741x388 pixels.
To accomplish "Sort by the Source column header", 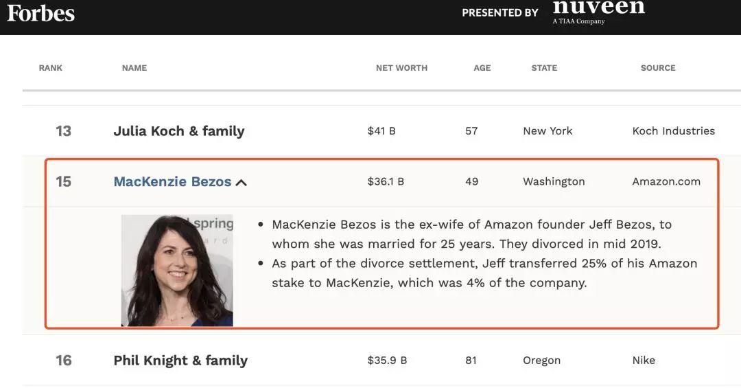I will (x=657, y=68).
